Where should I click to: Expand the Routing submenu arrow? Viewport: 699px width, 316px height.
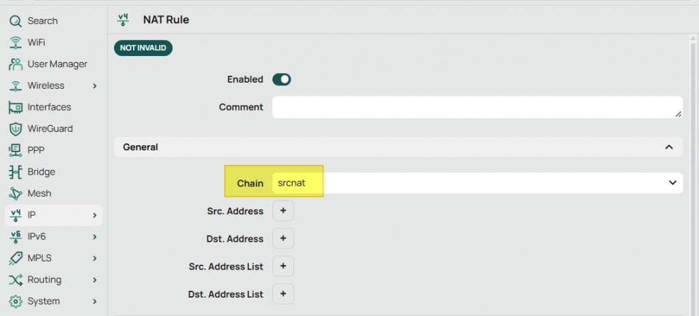click(x=94, y=280)
